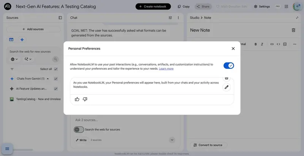Toggle inline code in note toolbar
This screenshot has width=304, height=156.
pyautogui.click(x=279, y=44)
